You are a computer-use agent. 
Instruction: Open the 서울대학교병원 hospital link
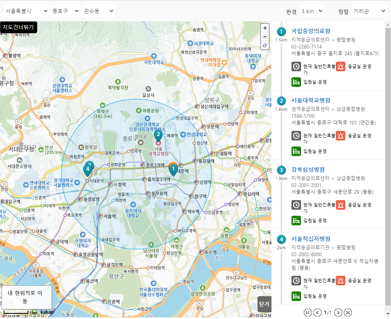(x=311, y=100)
